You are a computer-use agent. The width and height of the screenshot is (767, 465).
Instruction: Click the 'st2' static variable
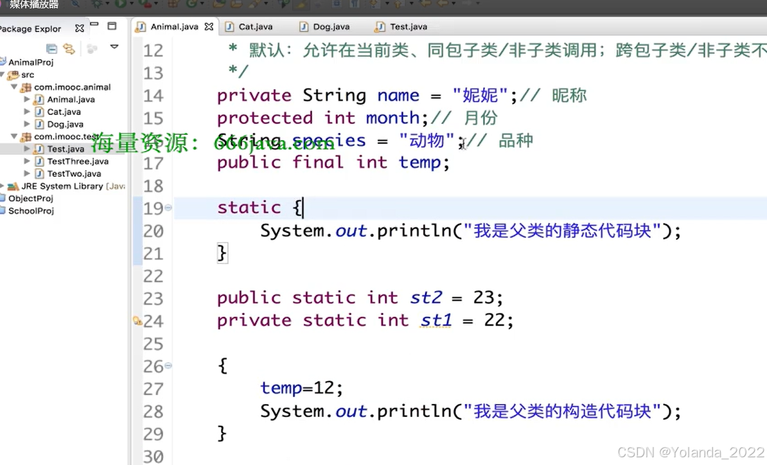(426, 298)
